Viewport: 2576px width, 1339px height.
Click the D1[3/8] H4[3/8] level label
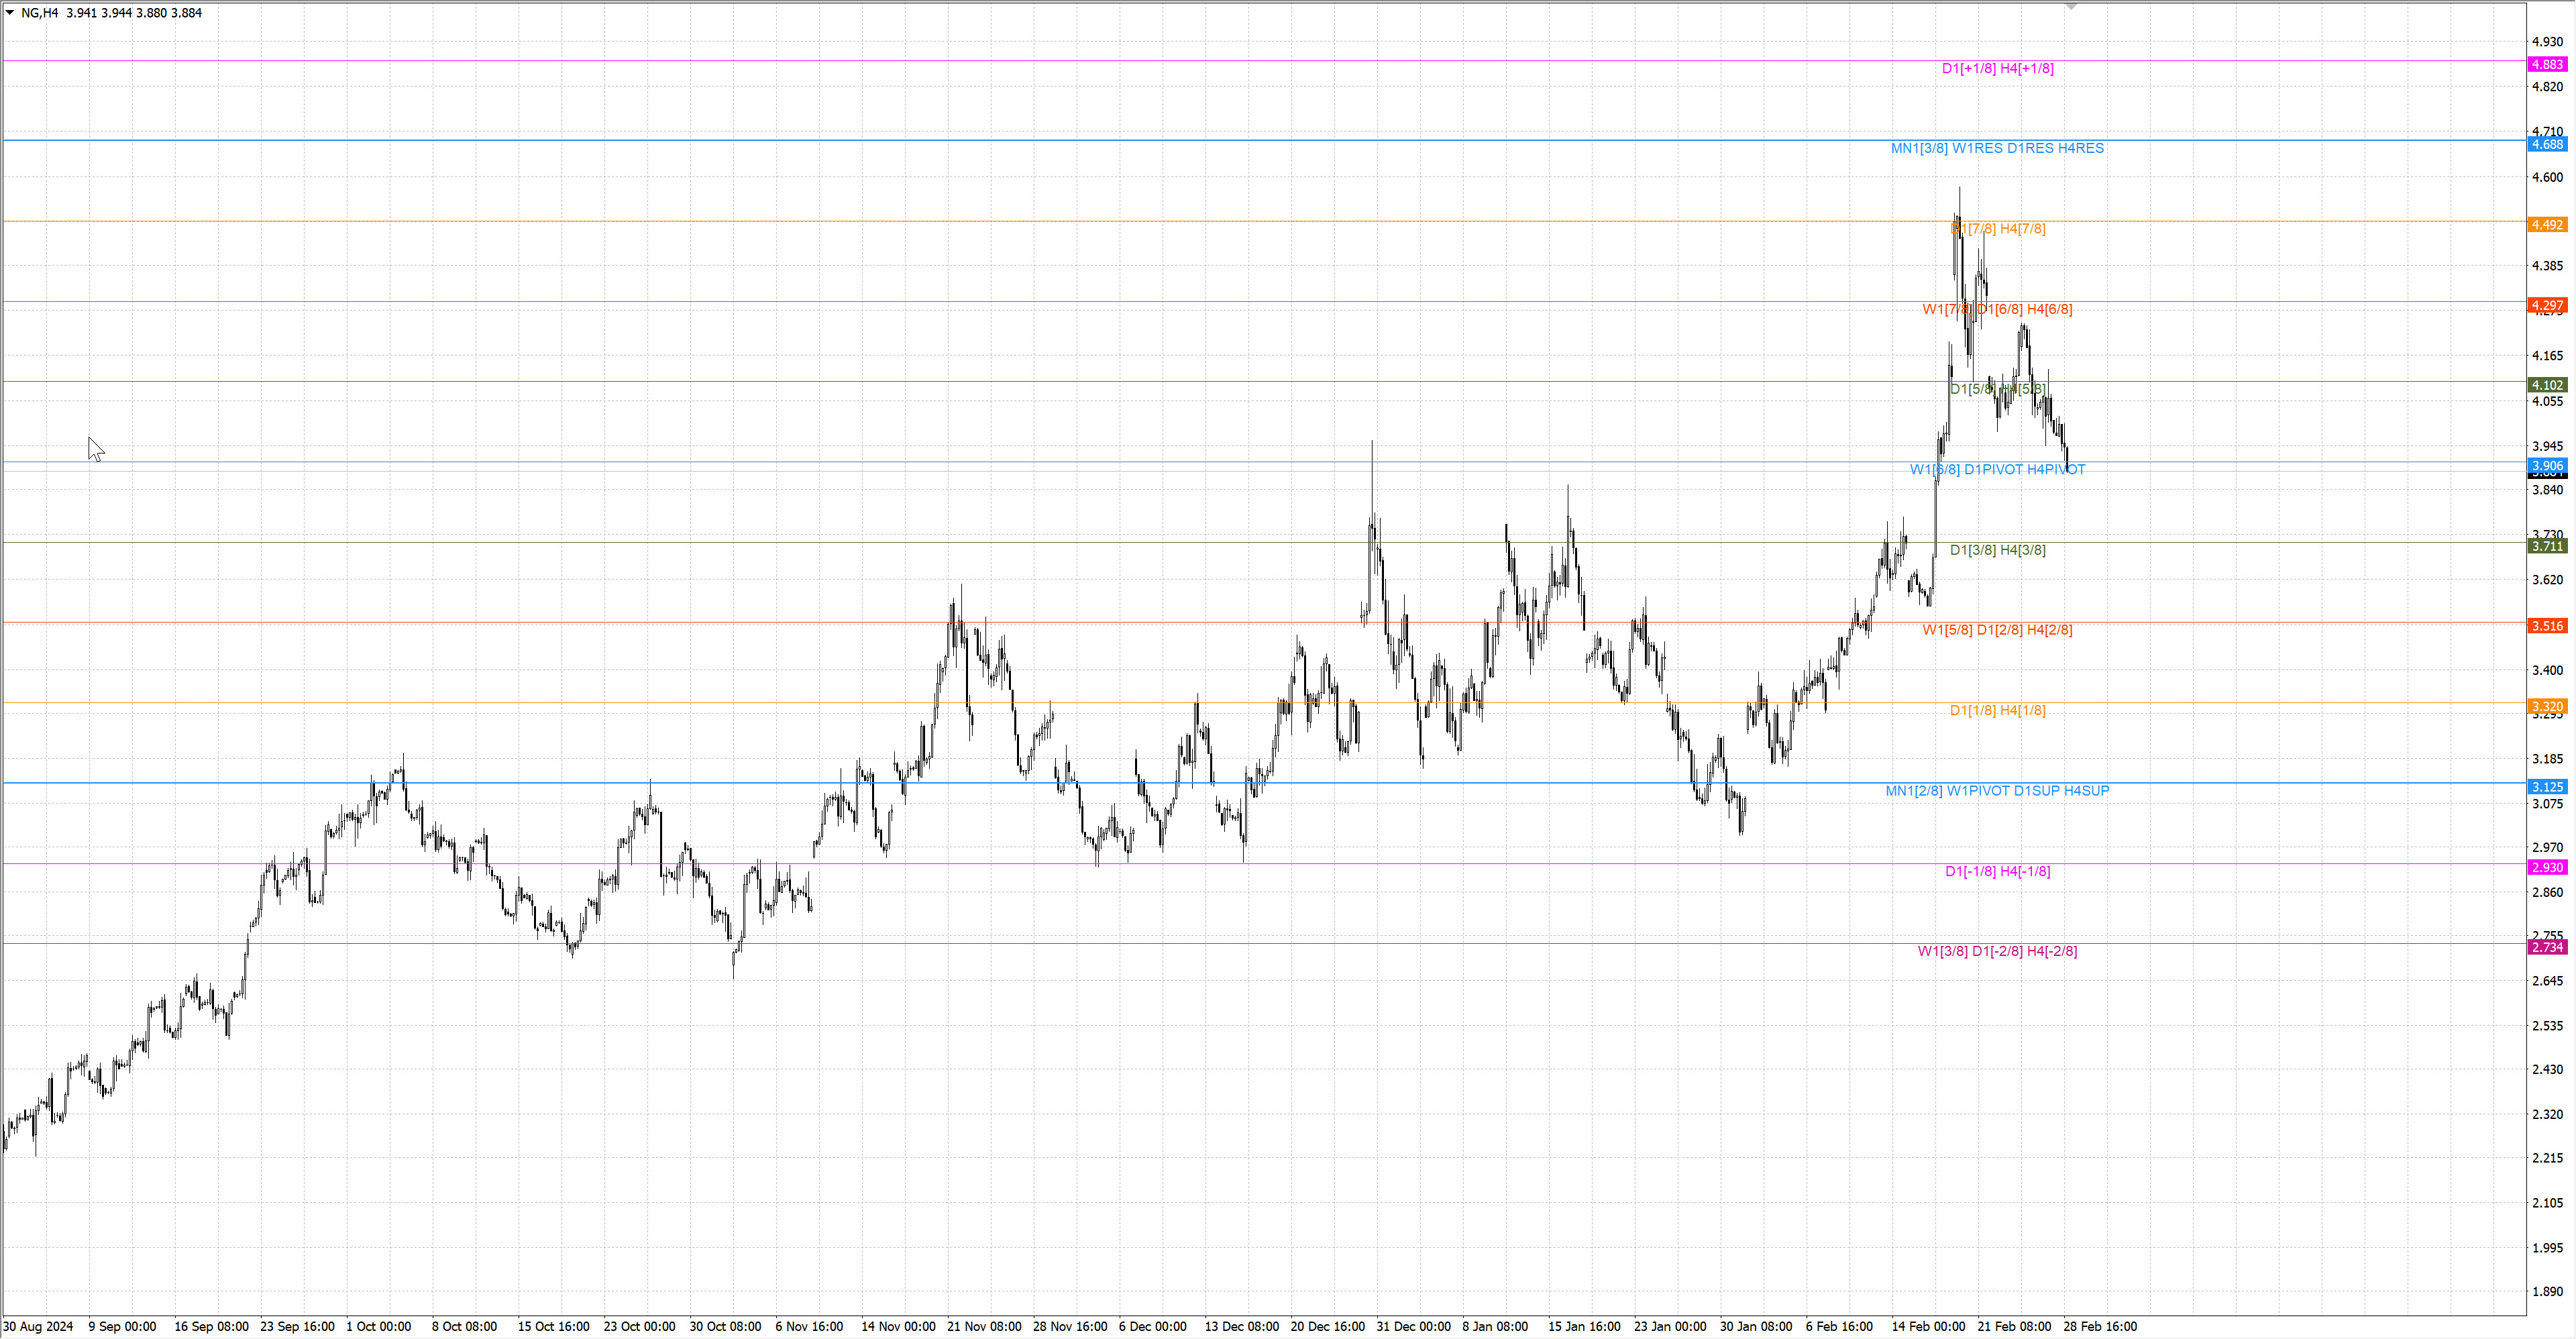pos(1997,550)
